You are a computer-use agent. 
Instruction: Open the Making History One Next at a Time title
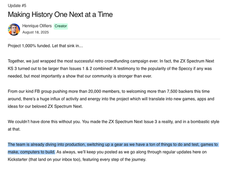click(60, 14)
